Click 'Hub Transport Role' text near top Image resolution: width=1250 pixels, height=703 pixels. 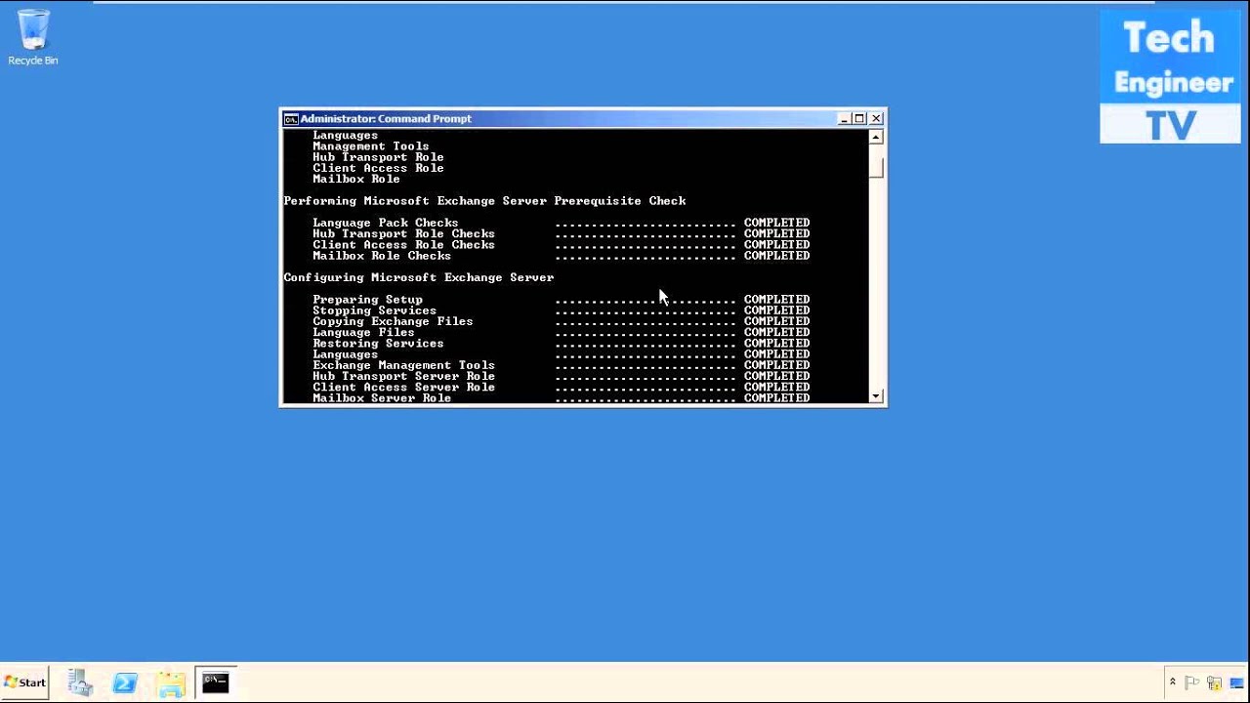378,157
